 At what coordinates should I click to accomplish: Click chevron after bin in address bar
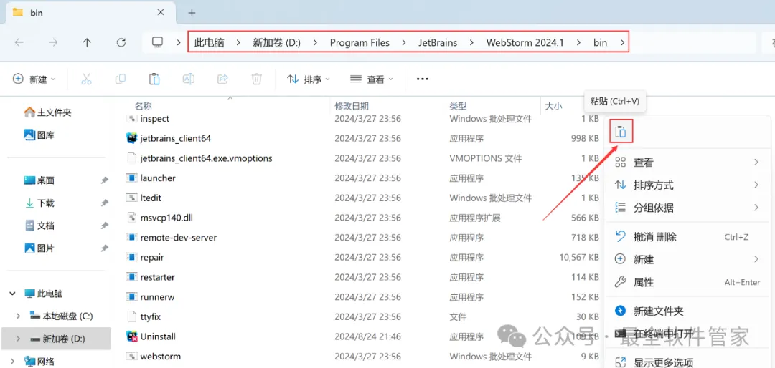click(622, 42)
